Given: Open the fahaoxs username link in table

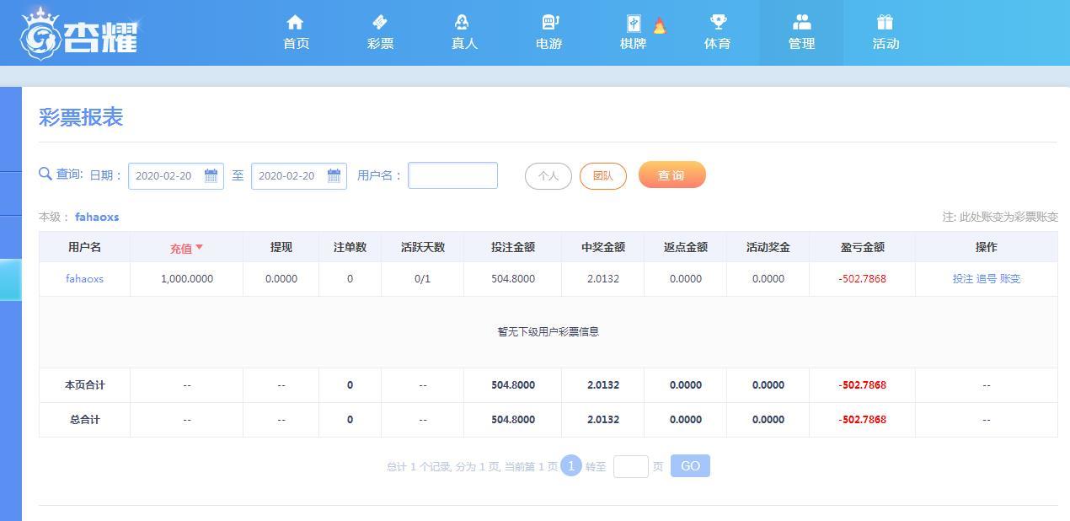Looking at the screenshot, I should click(84, 278).
